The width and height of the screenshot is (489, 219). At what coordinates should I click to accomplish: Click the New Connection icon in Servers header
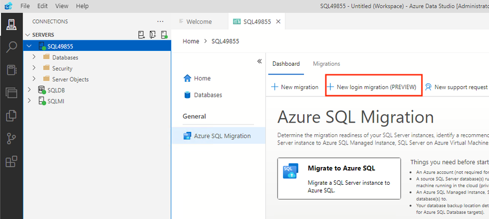coord(141,35)
